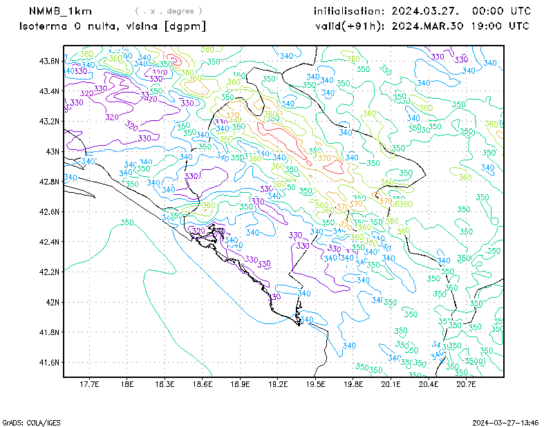Click the 18.9E longitude label
The height and width of the screenshot is (427, 553).
(x=240, y=384)
